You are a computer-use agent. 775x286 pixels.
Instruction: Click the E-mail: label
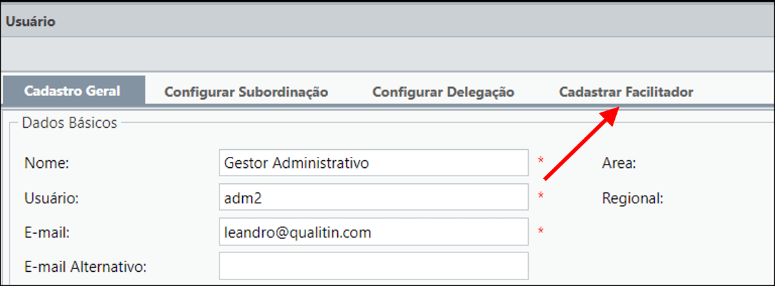click(47, 232)
